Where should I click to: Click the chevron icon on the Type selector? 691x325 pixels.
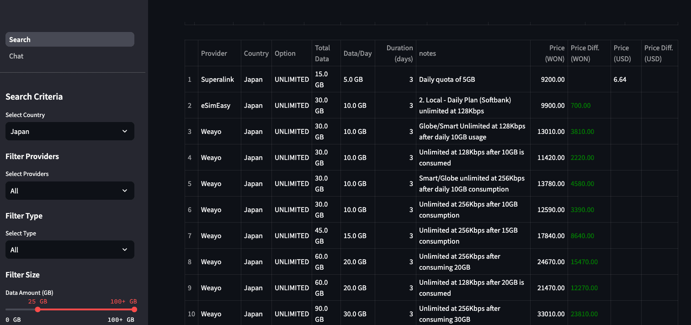[124, 250]
